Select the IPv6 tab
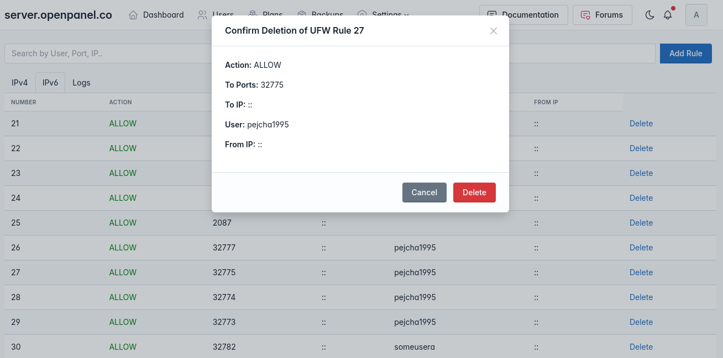The width and height of the screenshot is (723, 358). coord(50,83)
